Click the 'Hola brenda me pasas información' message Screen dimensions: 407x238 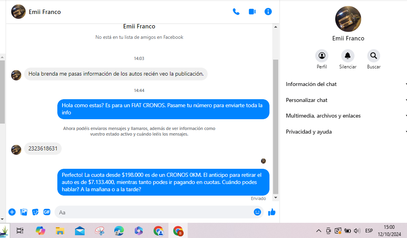click(x=116, y=74)
